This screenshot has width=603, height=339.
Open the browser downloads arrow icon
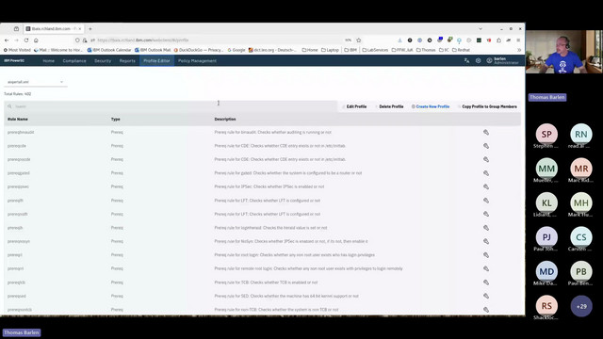399,40
